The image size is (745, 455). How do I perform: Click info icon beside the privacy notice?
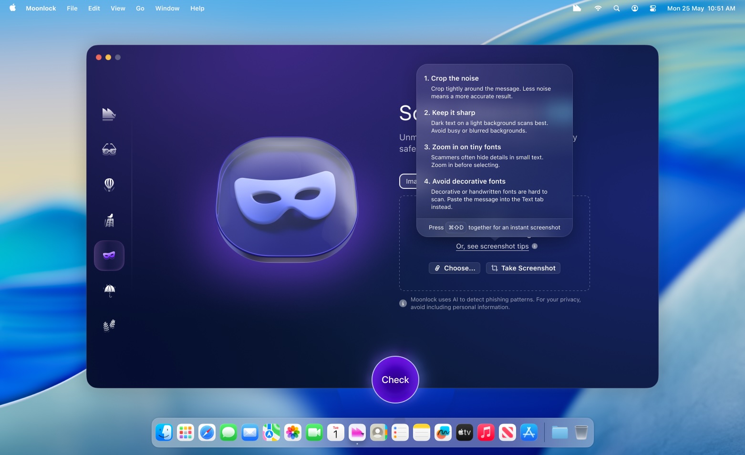403,303
